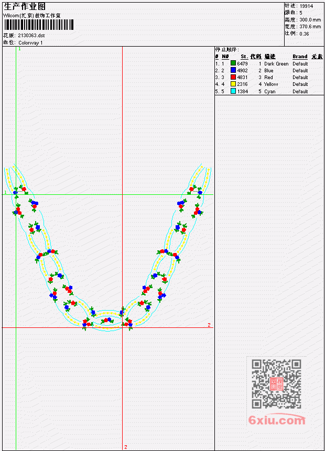Screen dimensions: 325x451
Task: Click the 'Colorway 1' text
Action: pos(30,43)
